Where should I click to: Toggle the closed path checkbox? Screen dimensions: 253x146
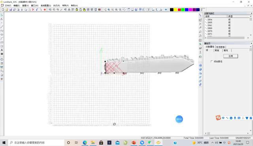(212, 61)
